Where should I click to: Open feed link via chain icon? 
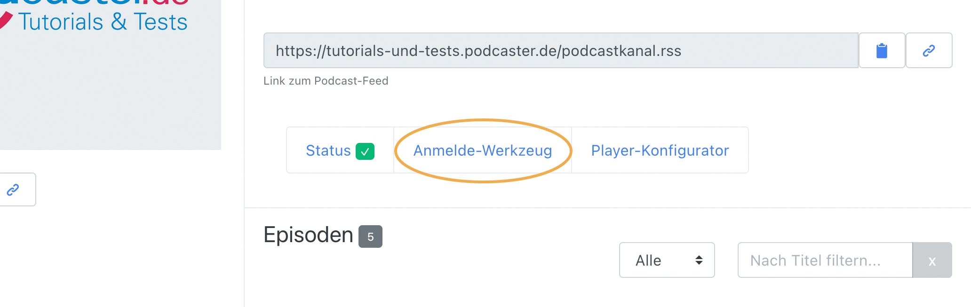point(929,50)
